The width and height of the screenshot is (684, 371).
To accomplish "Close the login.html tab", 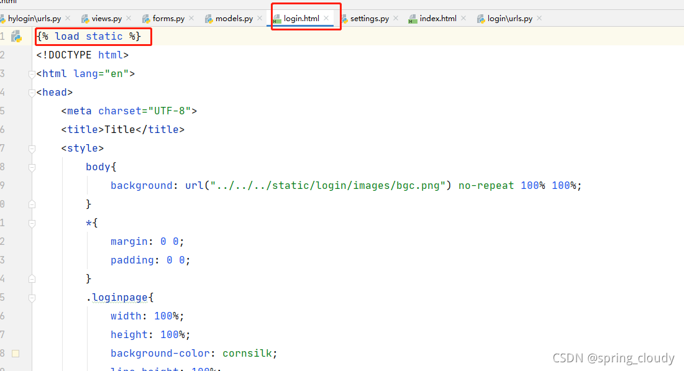I will click(x=326, y=18).
